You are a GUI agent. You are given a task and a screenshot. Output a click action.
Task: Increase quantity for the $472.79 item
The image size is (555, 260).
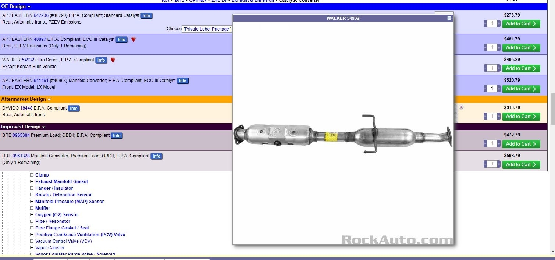click(x=499, y=143)
